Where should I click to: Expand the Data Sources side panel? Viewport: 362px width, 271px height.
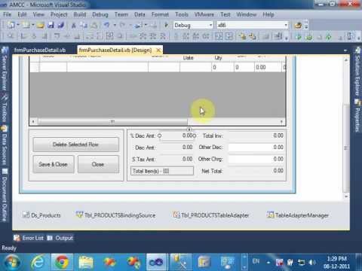click(x=5, y=145)
